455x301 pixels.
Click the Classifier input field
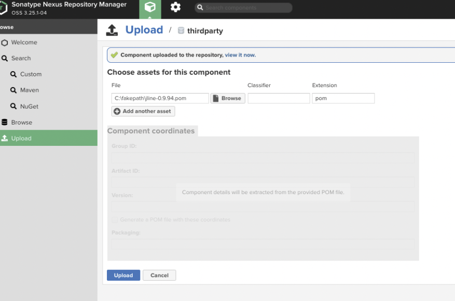279,99
